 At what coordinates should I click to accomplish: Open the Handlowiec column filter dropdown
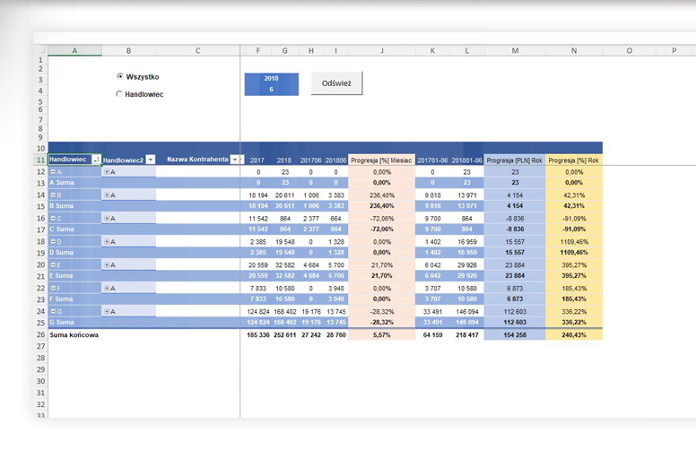(96, 160)
